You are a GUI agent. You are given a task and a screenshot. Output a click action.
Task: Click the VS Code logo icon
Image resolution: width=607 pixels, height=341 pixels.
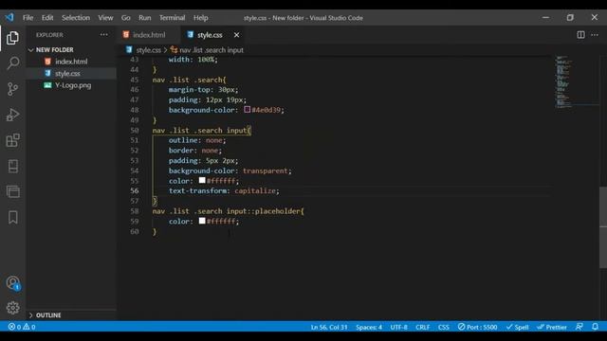[x=9, y=17]
